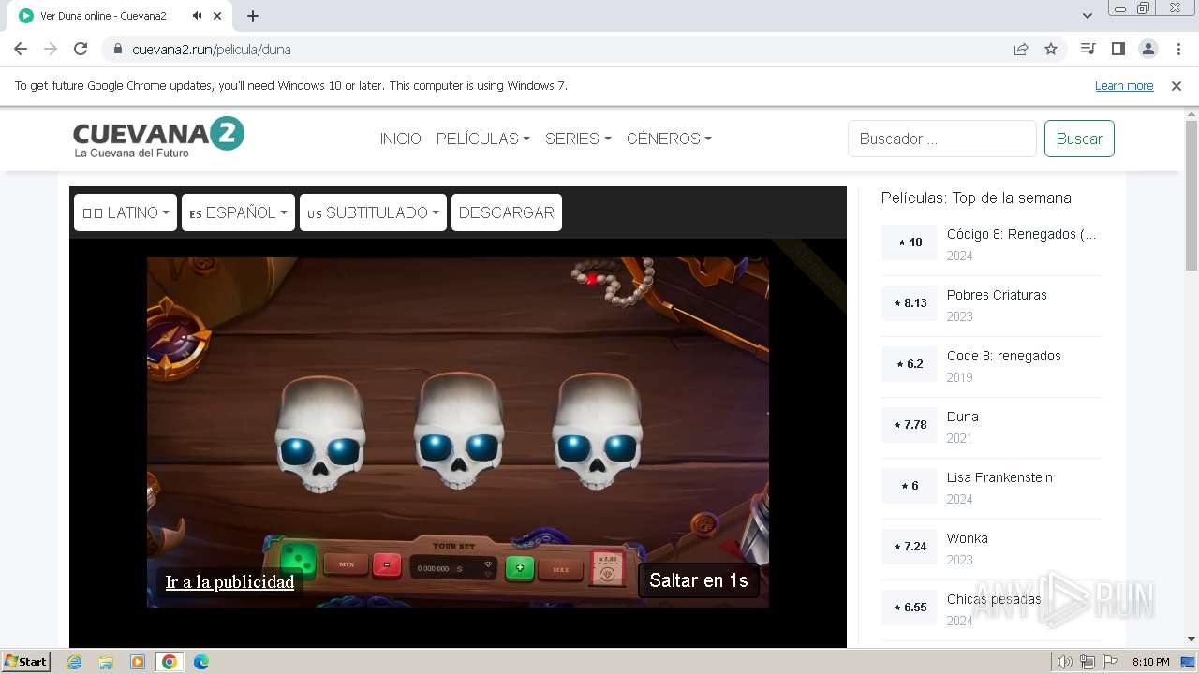This screenshot has width=1199, height=674.
Task: Launch Internet Explorer from the taskbar
Action: click(x=75, y=662)
